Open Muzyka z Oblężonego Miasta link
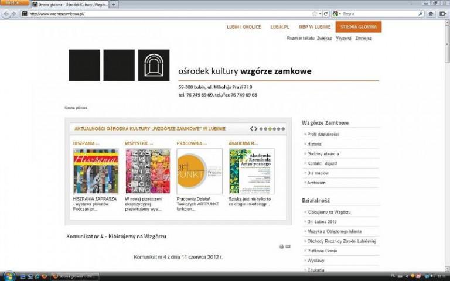This screenshot has height=281, width=450. [x=335, y=231]
